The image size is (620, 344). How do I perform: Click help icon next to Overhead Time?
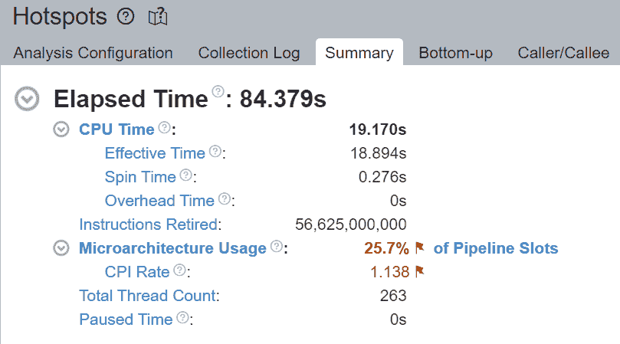point(224,199)
